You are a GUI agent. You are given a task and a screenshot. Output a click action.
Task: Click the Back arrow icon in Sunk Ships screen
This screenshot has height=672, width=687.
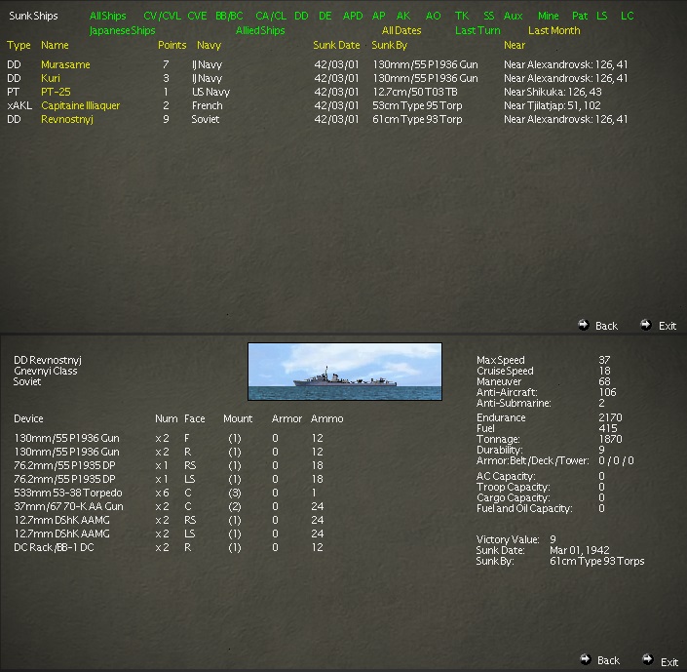pos(583,325)
